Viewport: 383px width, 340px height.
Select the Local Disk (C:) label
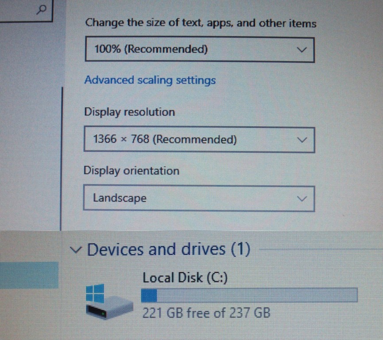click(x=185, y=278)
